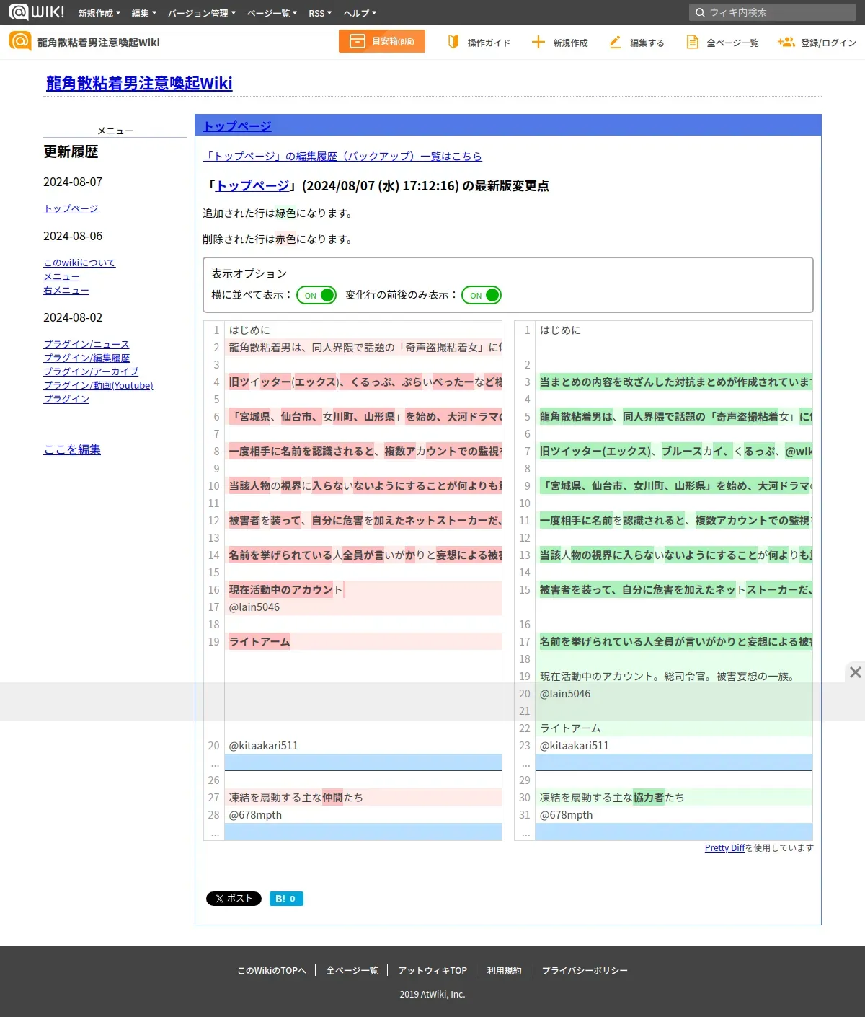The height and width of the screenshot is (1017, 865).
Task: Expand collapsed rows after right line 23
Action: pos(674,762)
